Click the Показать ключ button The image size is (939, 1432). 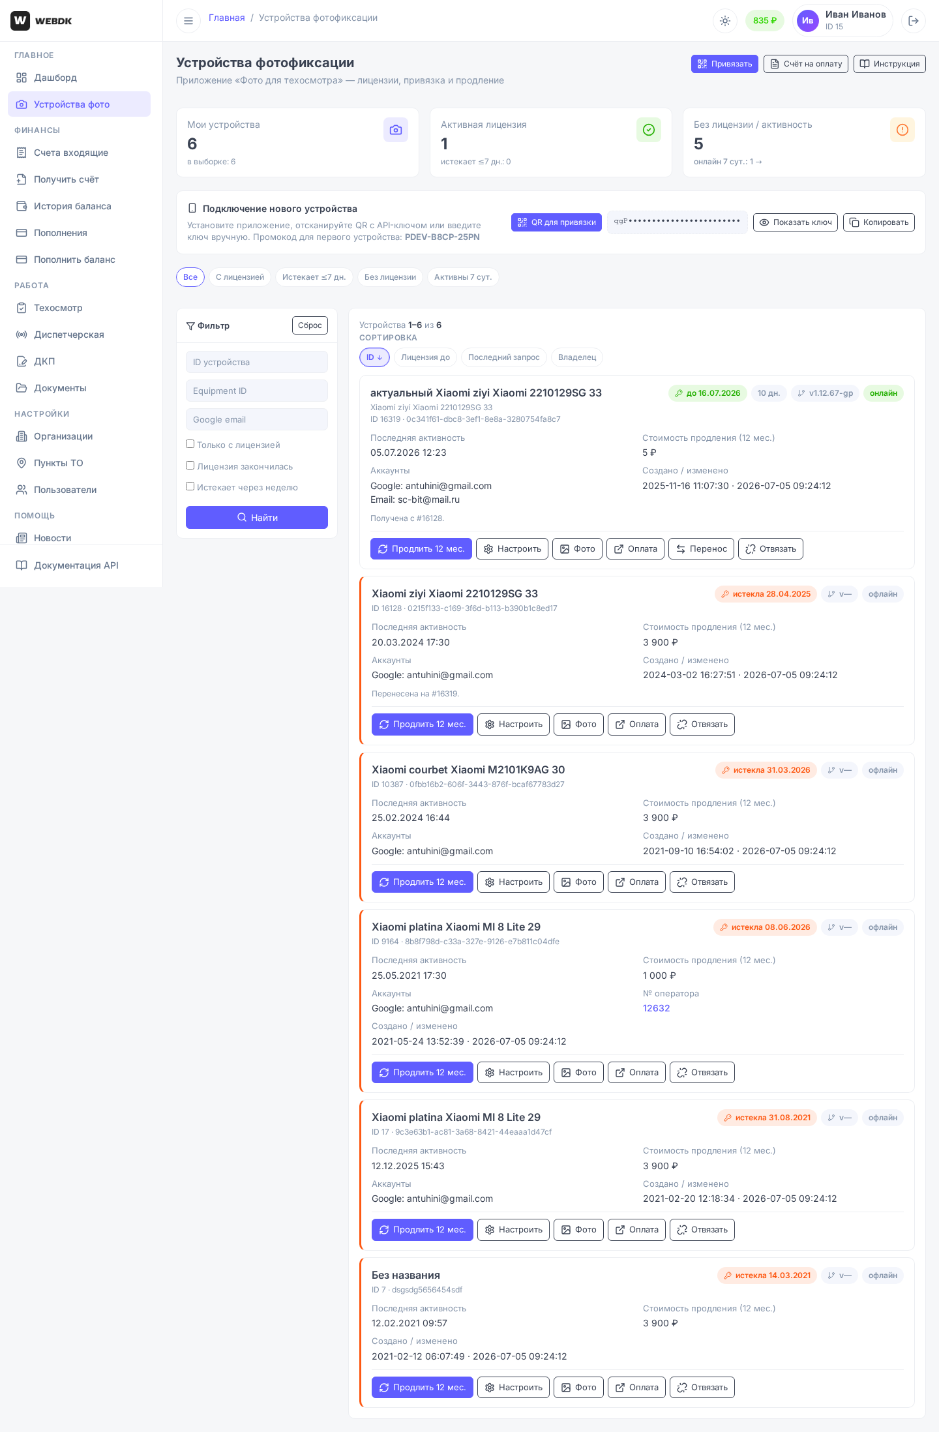pos(796,222)
